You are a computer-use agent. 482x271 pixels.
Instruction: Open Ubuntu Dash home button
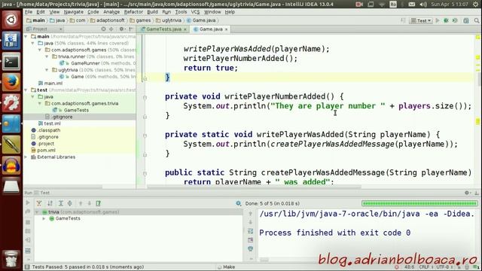pos(11,20)
